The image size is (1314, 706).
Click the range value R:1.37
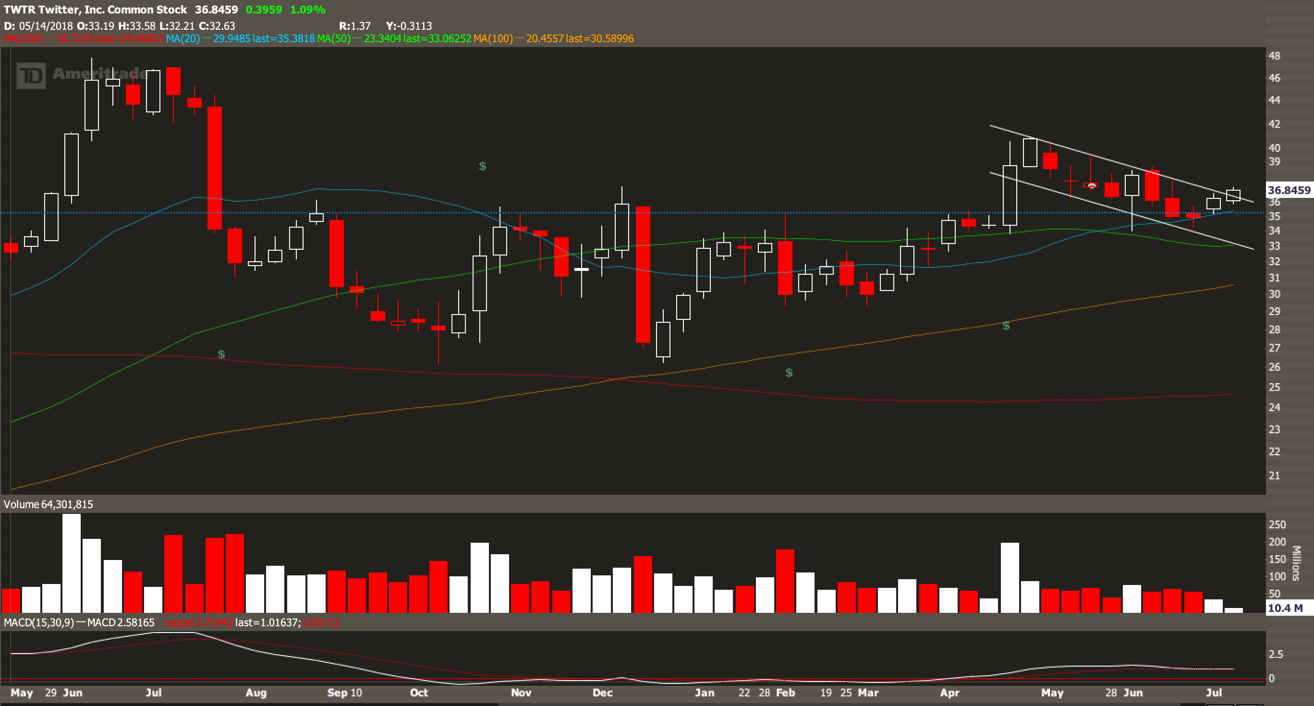[354, 25]
